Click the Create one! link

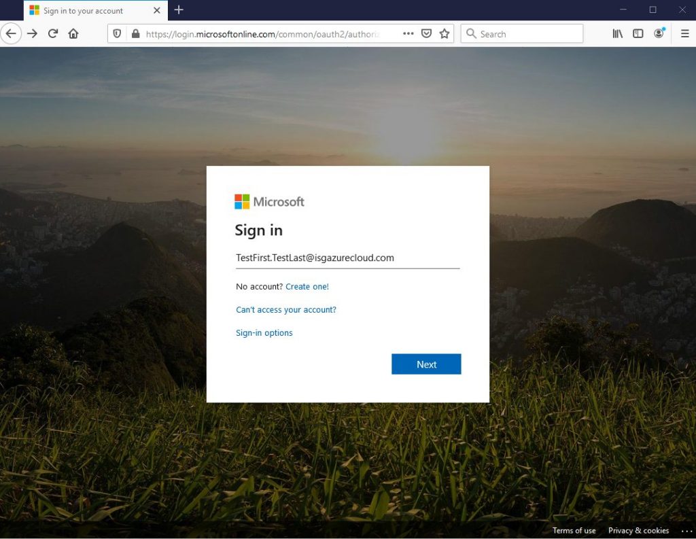[x=307, y=287]
